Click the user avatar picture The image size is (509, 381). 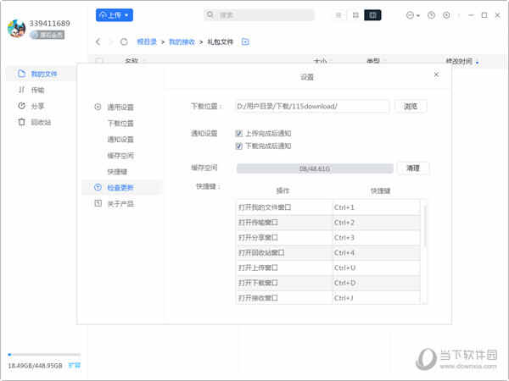16,29
